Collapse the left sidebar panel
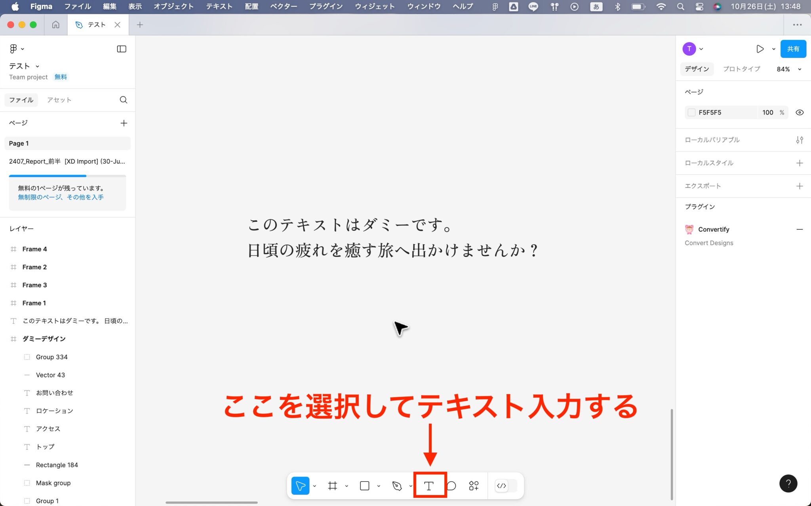The image size is (811, 506). coord(122,49)
